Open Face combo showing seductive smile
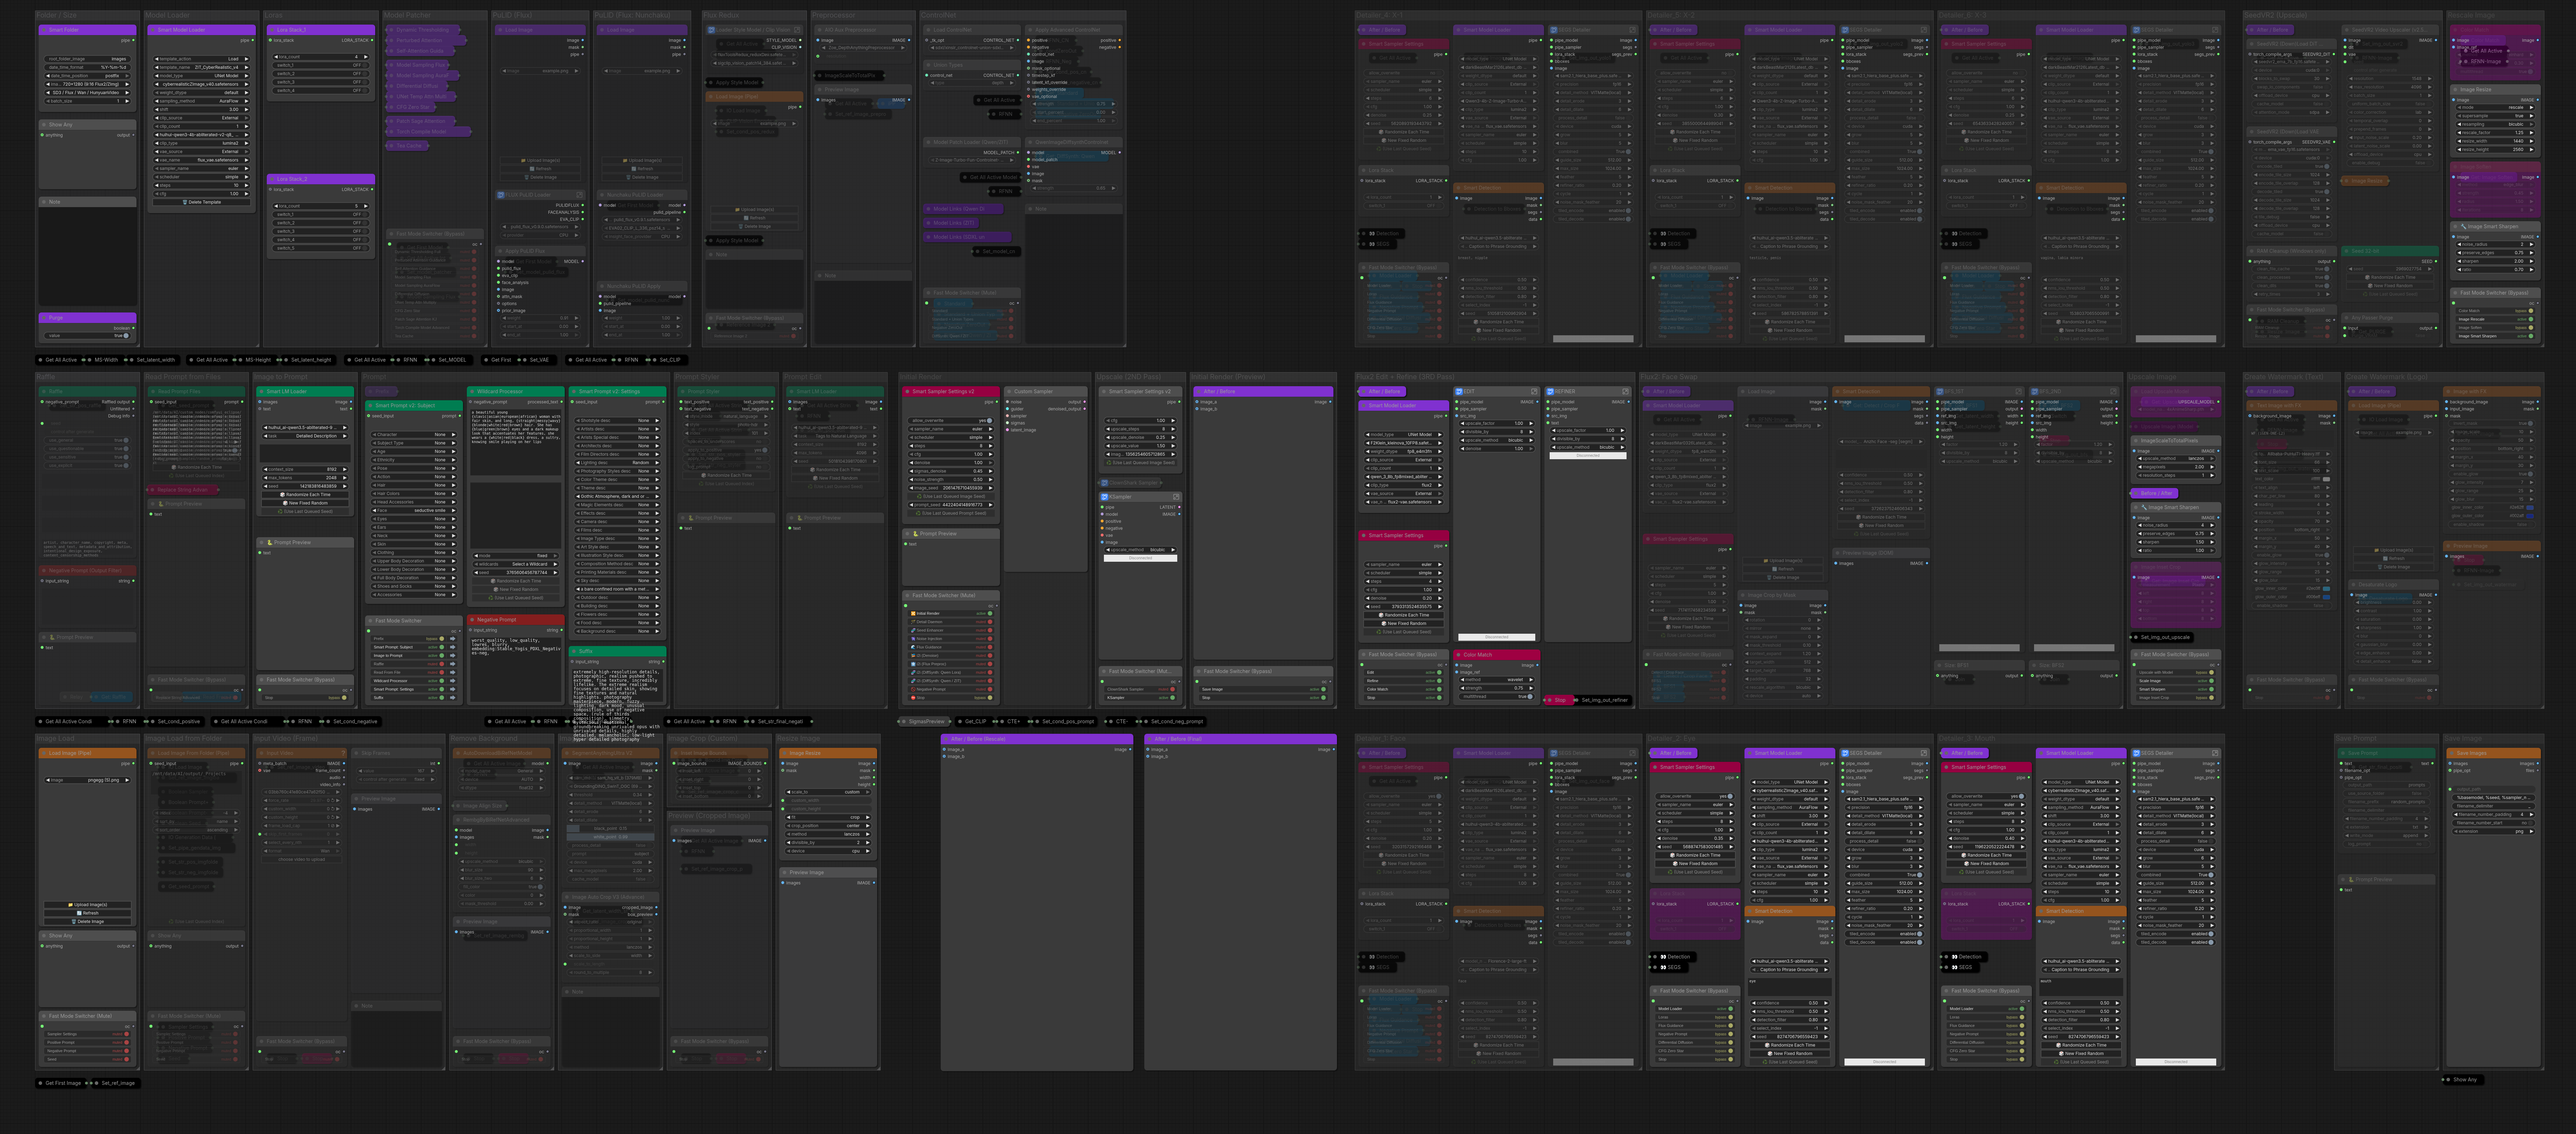This screenshot has width=2576, height=1134. tap(413, 510)
